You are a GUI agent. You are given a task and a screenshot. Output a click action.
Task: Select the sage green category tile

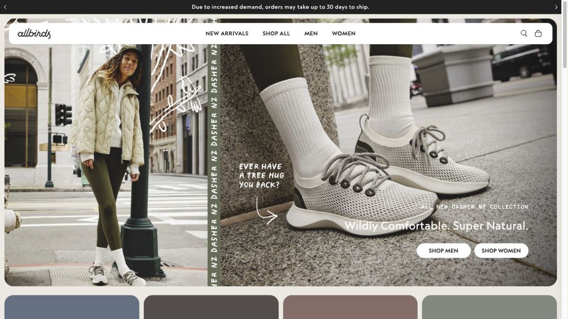pyautogui.click(x=489, y=307)
